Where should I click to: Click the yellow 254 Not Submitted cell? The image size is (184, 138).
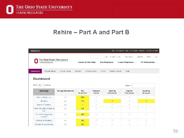(x=83, y=97)
